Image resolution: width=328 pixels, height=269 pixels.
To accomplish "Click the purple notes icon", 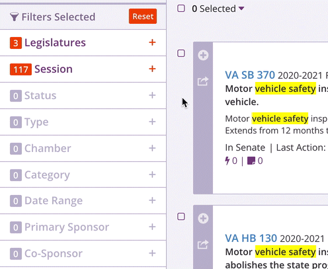I will (x=251, y=161).
